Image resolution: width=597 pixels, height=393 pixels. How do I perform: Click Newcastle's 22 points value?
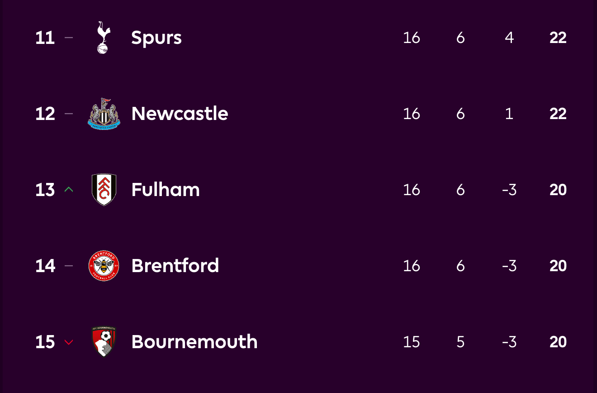pyautogui.click(x=558, y=114)
